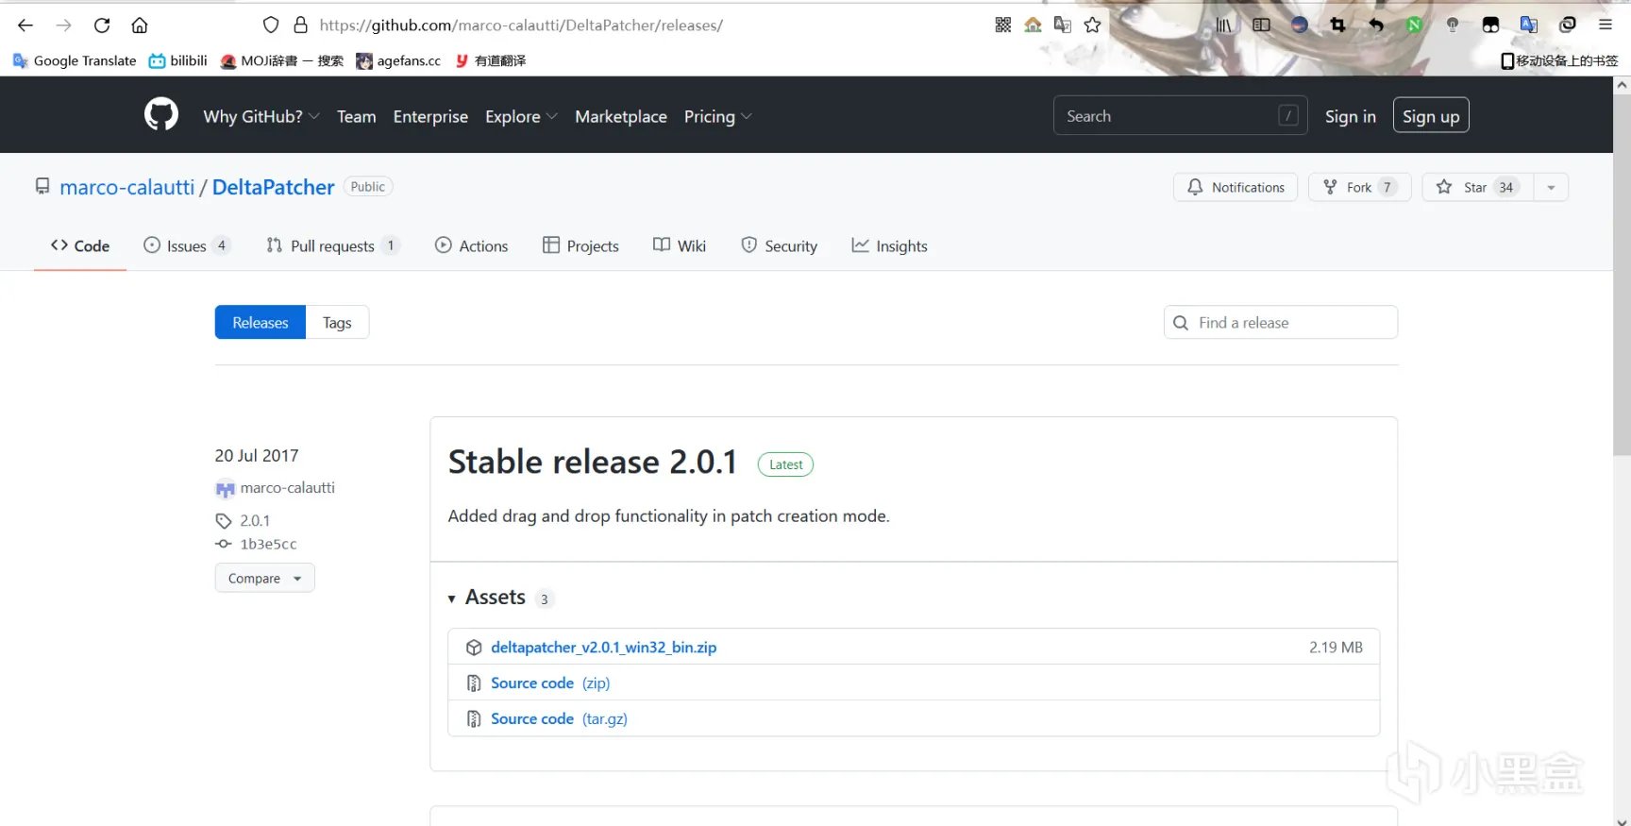This screenshot has width=1631, height=826.
Task: Open the Notifications button
Action: coord(1235,187)
